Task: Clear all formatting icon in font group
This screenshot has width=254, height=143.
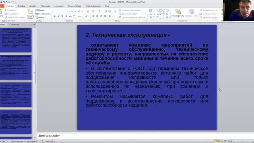Action: [x=88, y=12]
